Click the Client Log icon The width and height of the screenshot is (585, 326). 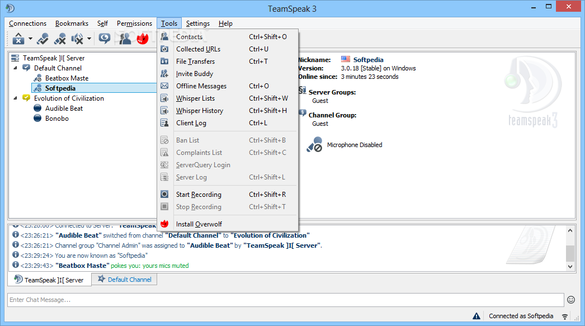(x=164, y=122)
